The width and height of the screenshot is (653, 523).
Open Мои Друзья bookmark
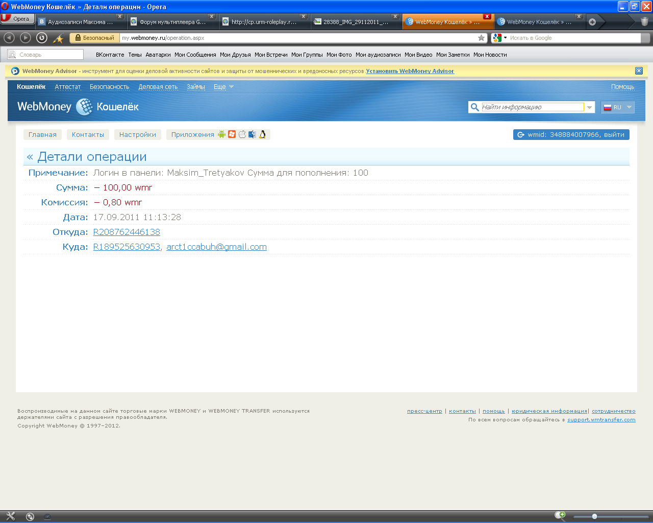click(235, 55)
